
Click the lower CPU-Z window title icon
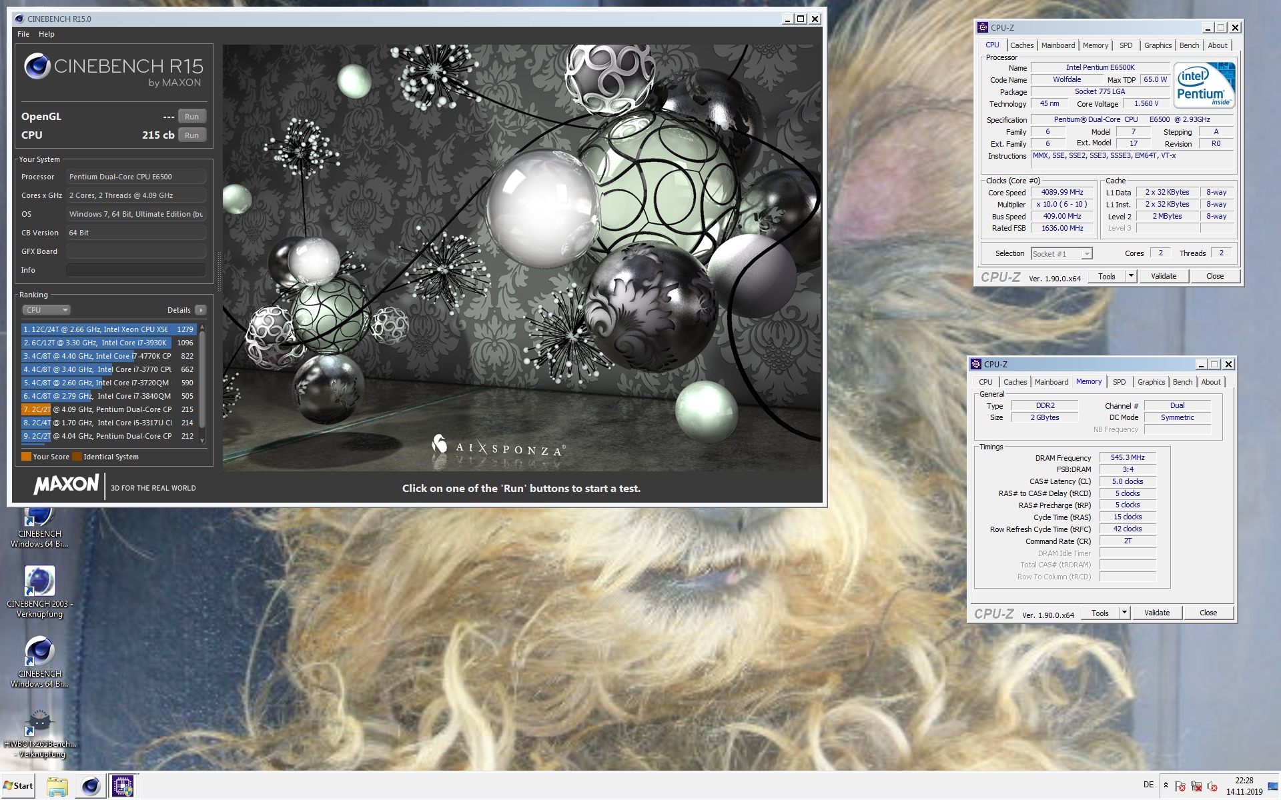[x=976, y=364]
